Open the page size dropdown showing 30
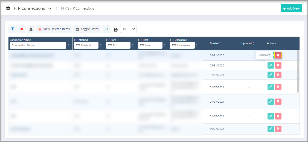Image resolution: width=308 pixels, height=144 pixels. tap(128, 29)
